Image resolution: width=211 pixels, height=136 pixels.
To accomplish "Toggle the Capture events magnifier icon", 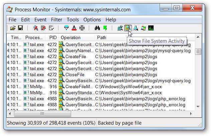I will (x=36, y=28).
